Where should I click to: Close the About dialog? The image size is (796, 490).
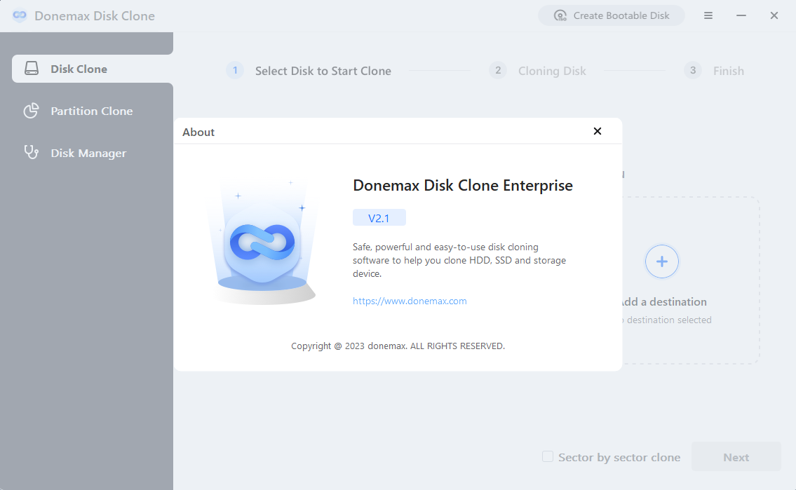coord(598,131)
